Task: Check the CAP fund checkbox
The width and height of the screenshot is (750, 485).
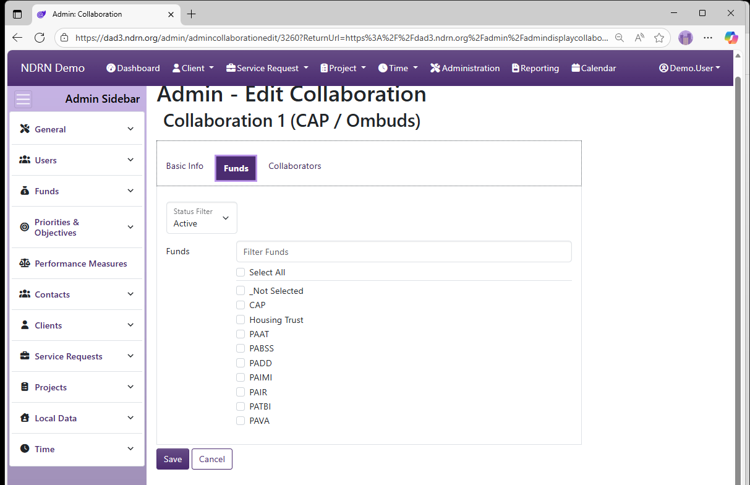Action: pyautogui.click(x=241, y=305)
